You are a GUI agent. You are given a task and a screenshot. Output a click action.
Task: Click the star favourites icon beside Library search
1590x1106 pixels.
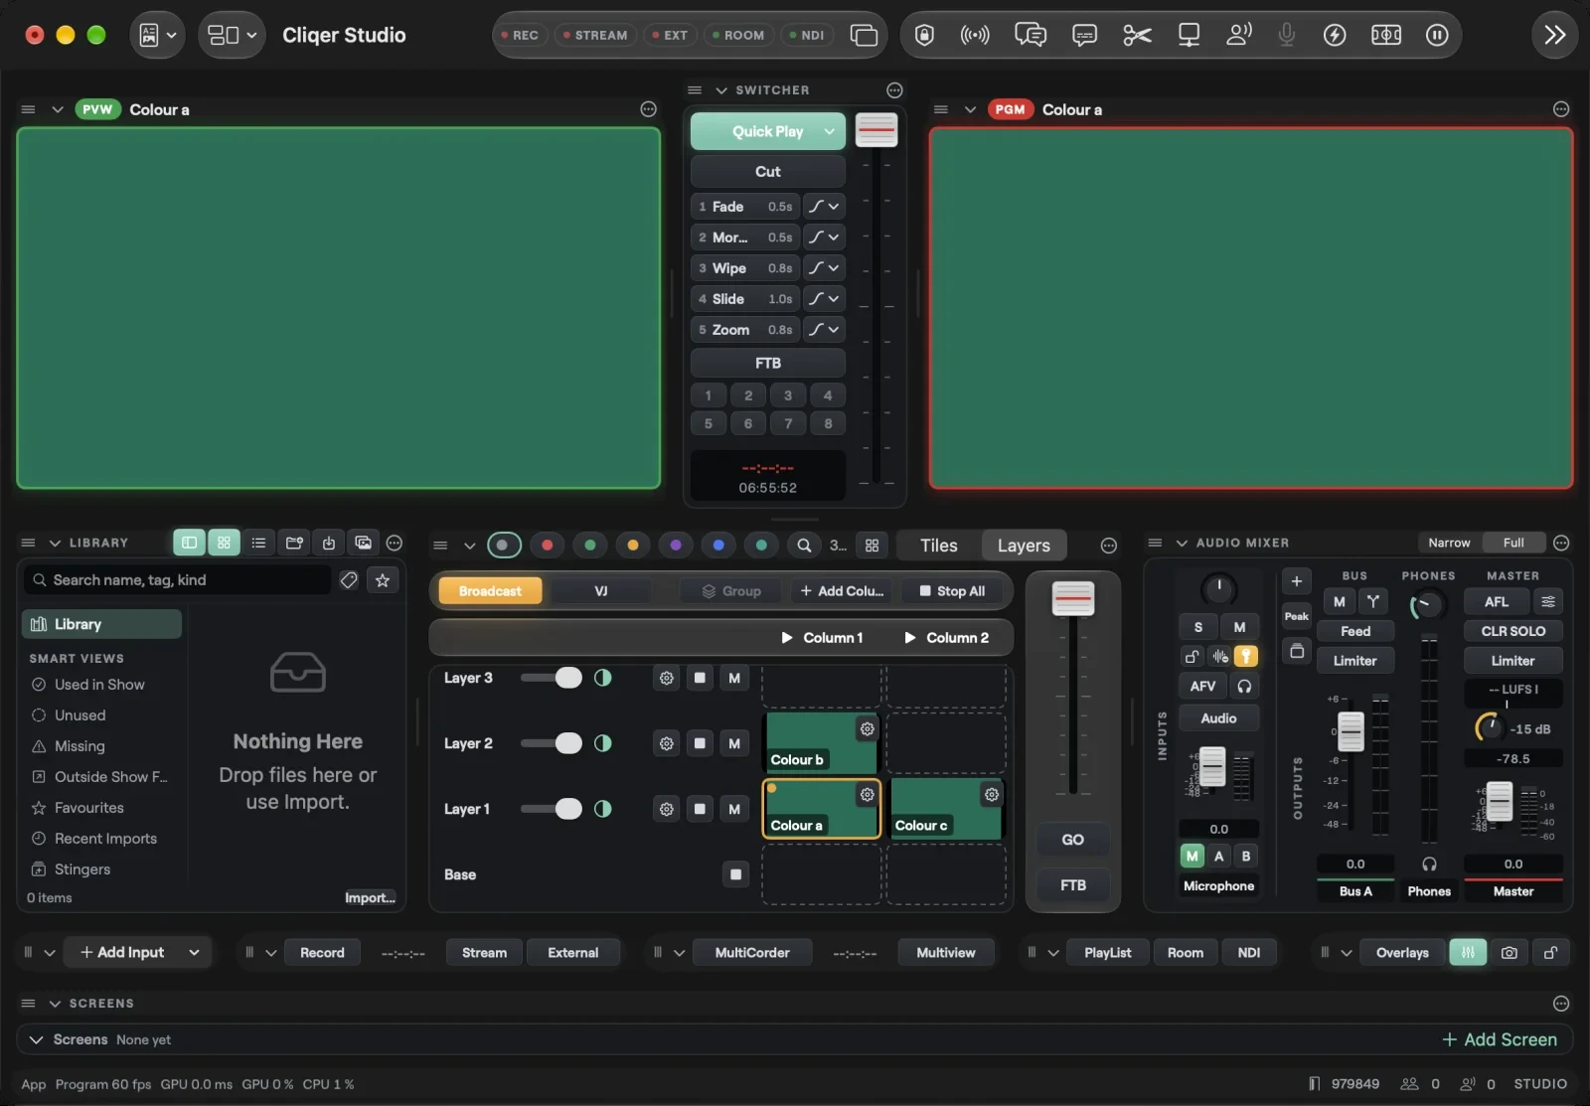tap(383, 580)
